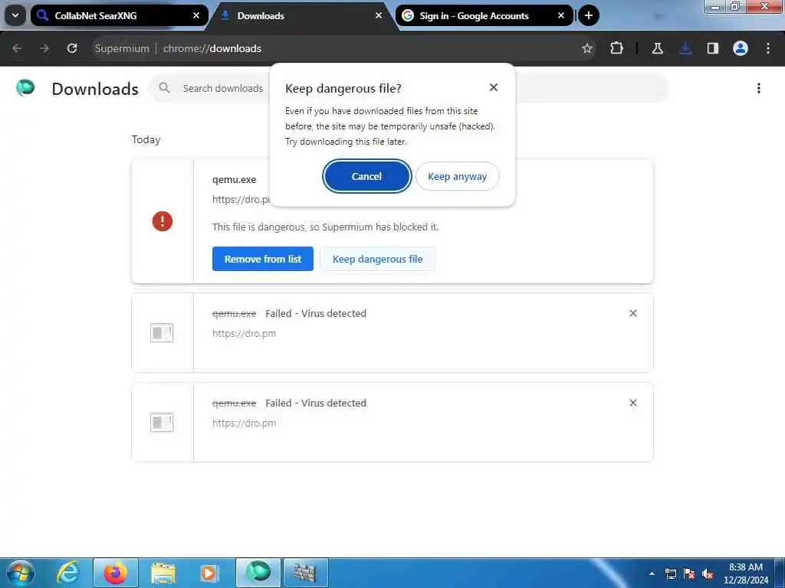Open the Windows Start menu
785x588 pixels.
21,573
